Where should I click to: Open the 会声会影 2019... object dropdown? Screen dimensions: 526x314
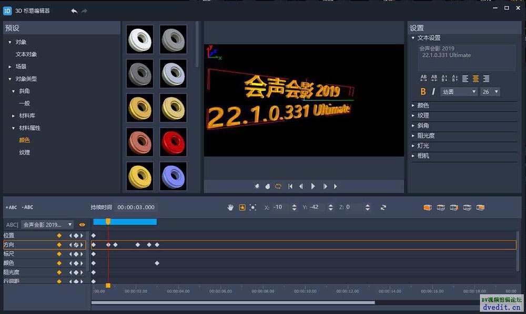(47, 225)
